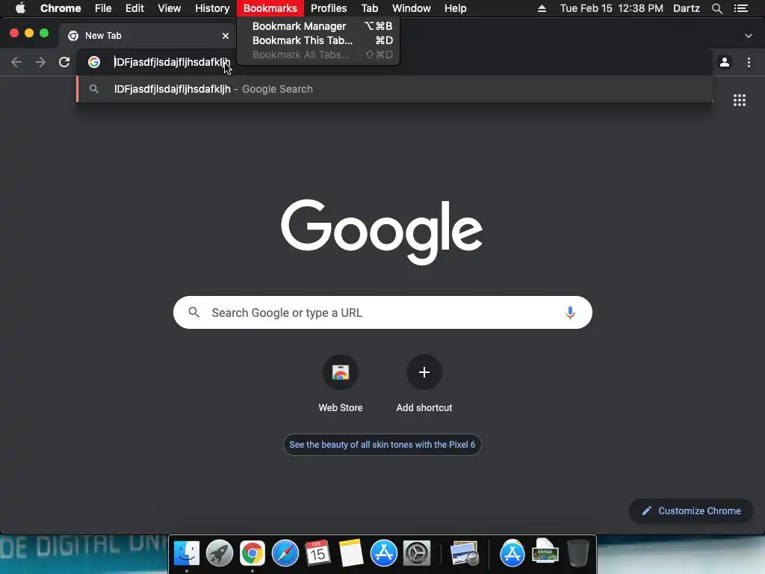Click the Google logo

coord(382,232)
